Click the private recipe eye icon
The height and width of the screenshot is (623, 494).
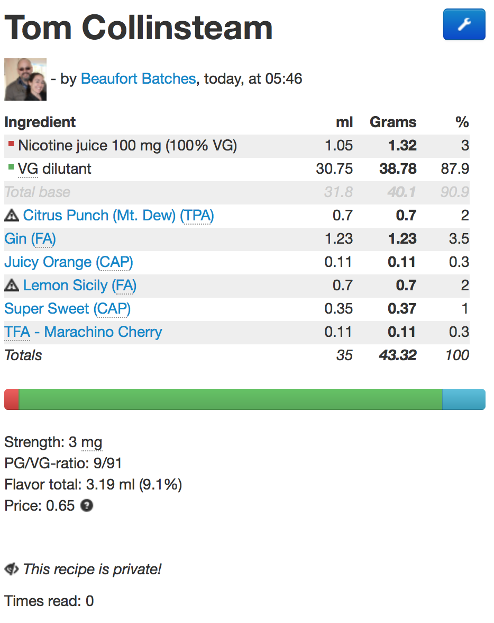[11, 569]
